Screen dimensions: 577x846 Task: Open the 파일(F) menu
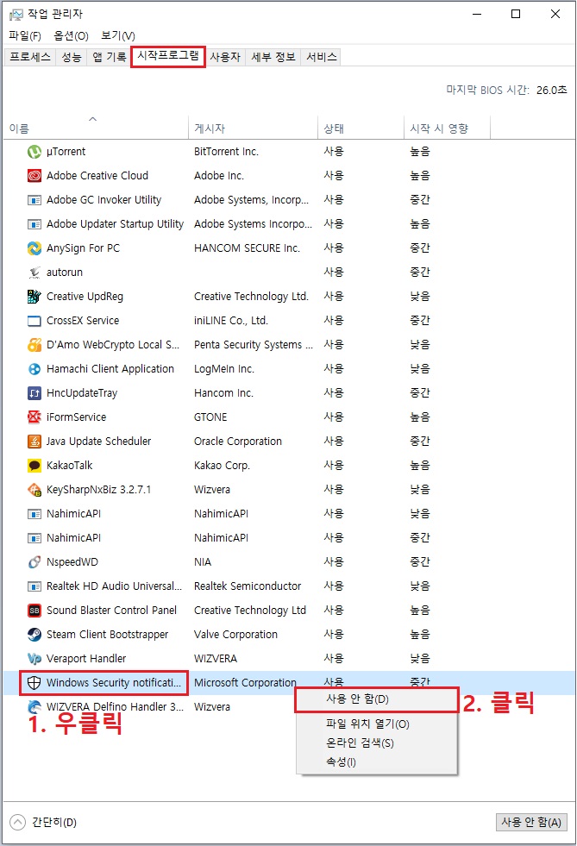click(25, 36)
